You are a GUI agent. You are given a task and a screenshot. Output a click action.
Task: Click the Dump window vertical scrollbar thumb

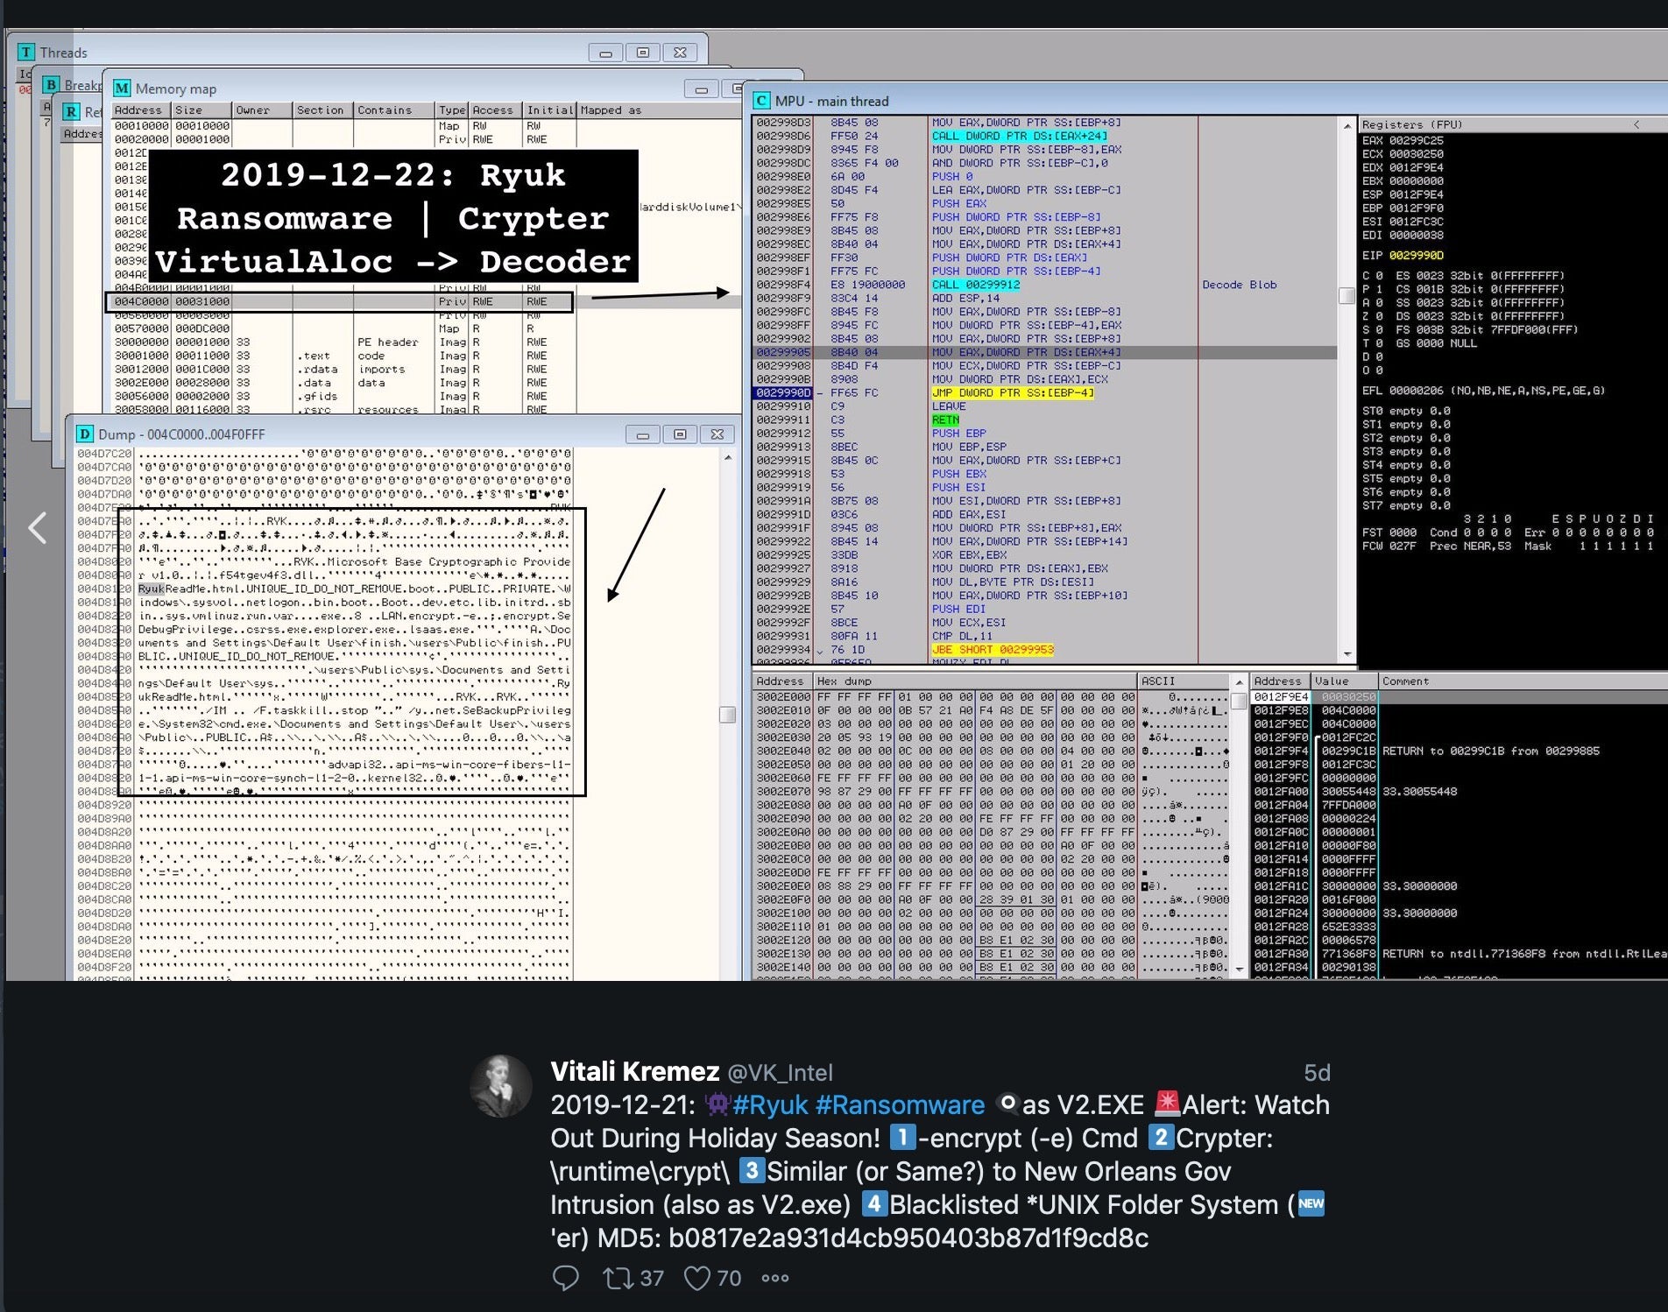pyautogui.click(x=727, y=715)
